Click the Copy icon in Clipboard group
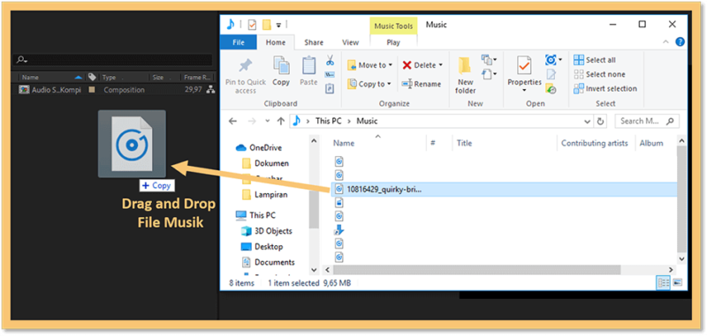This screenshot has width=707, height=336. pos(281,65)
